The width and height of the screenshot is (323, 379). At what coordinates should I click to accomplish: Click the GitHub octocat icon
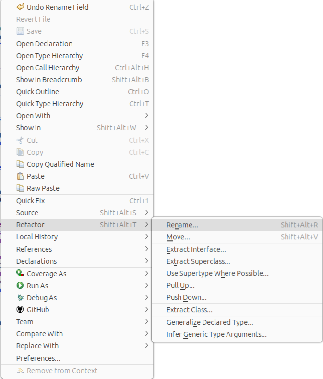(20, 309)
